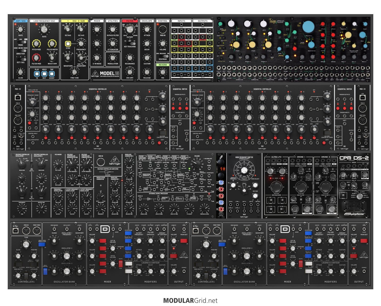Click the MIDI IN port on Model 15
This screenshot has height=306, width=381.
163,29
